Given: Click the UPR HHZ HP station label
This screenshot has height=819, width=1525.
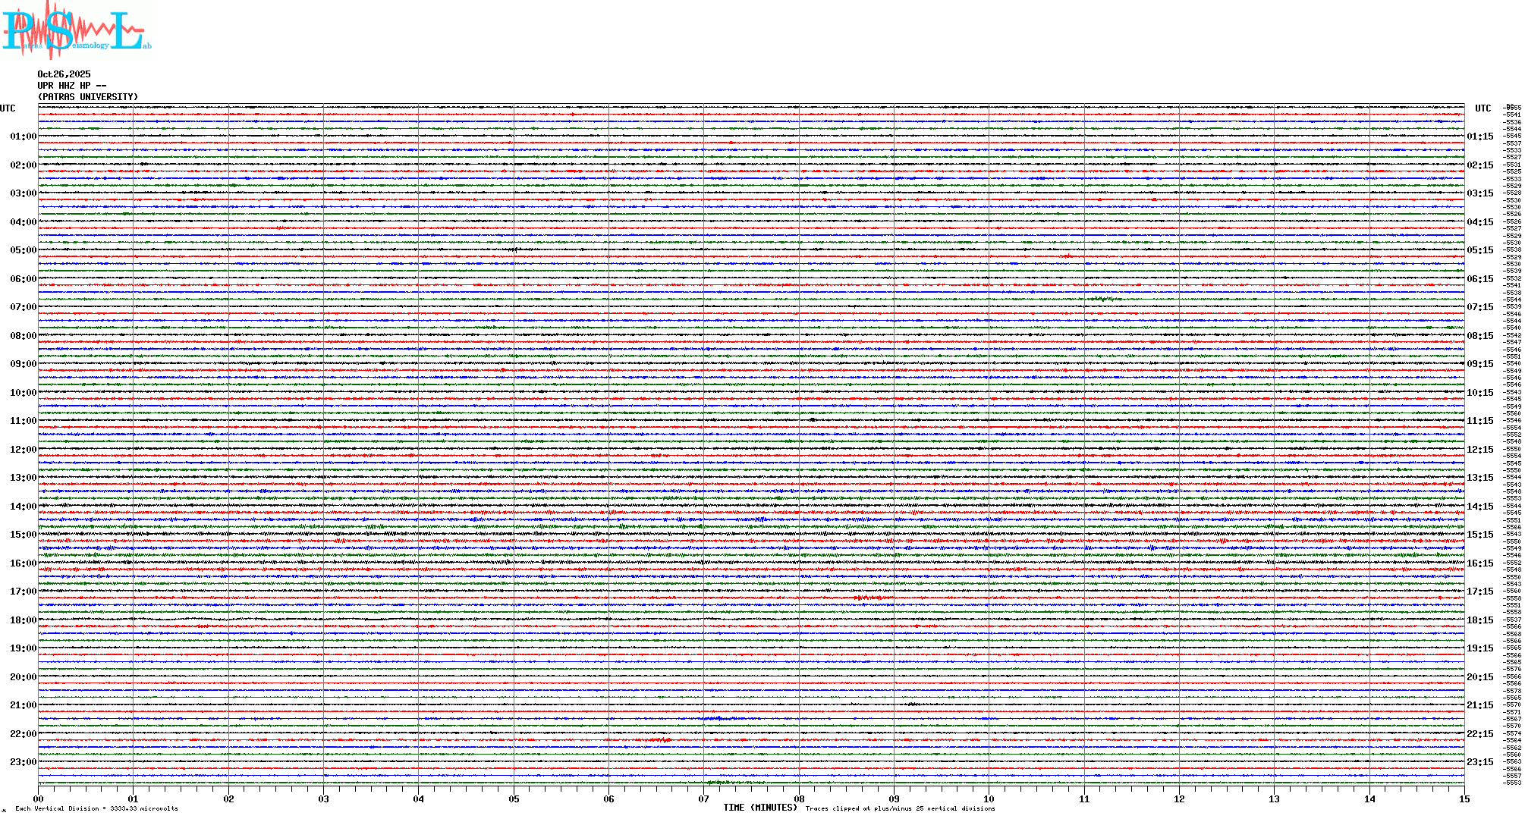Looking at the screenshot, I should tap(71, 86).
